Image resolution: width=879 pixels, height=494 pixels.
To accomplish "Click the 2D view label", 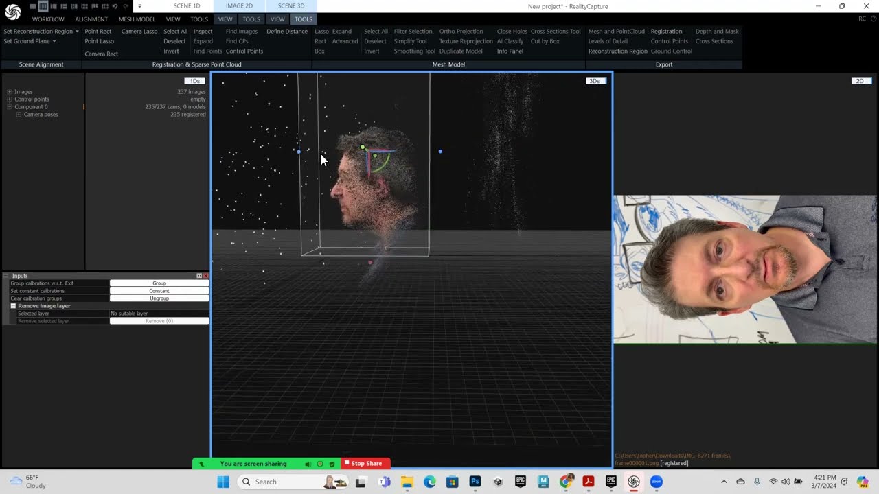I will [860, 81].
